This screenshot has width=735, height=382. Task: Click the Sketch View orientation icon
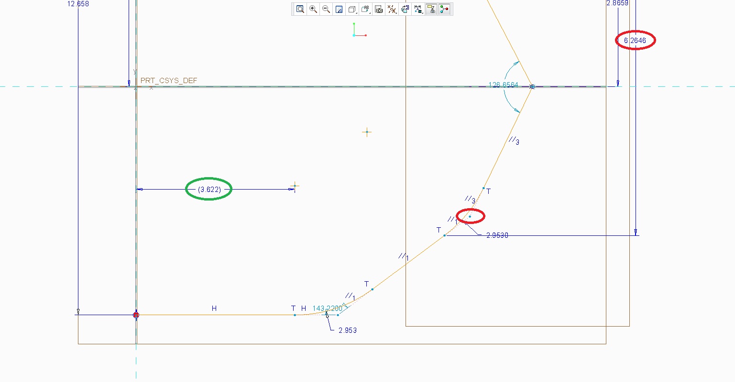[405, 9]
